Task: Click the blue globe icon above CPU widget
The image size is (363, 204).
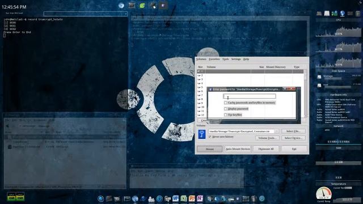Action: point(343,14)
